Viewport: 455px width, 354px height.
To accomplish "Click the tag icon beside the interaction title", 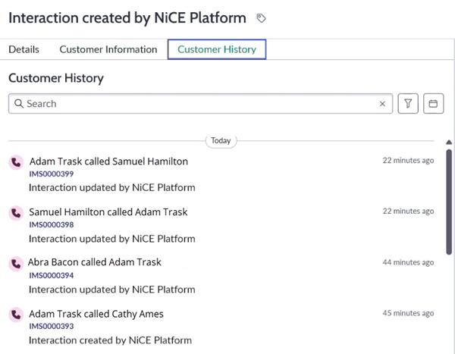I will [261, 17].
